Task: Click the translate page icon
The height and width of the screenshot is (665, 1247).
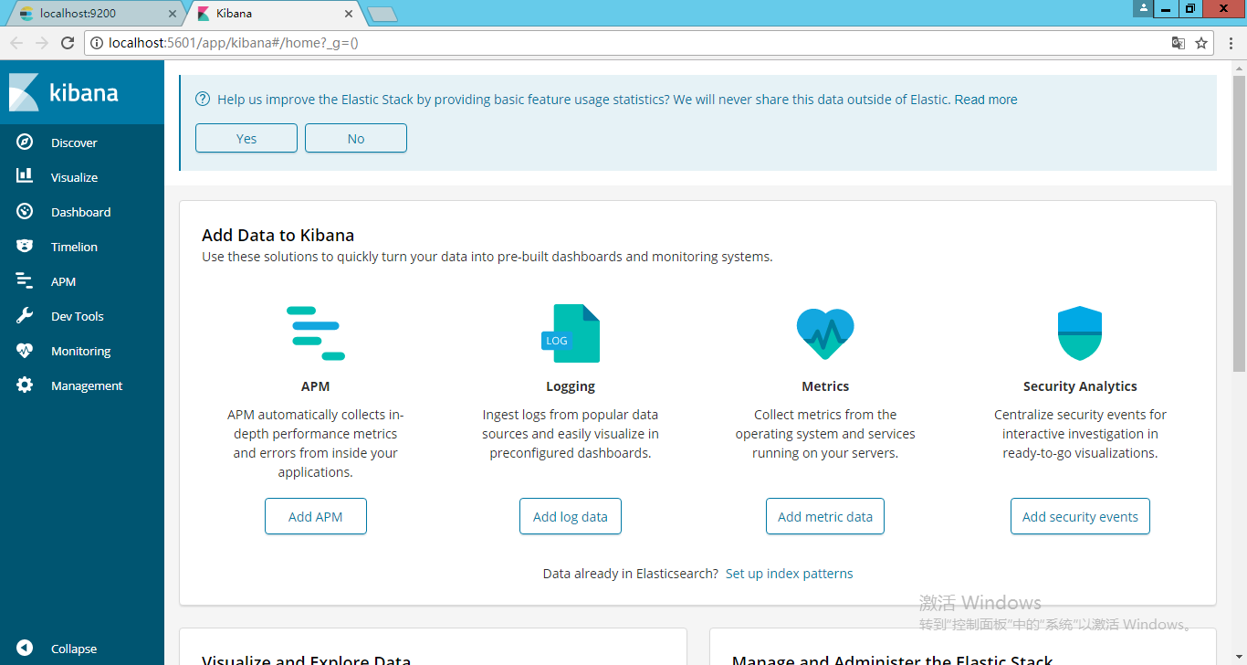Action: [1179, 43]
